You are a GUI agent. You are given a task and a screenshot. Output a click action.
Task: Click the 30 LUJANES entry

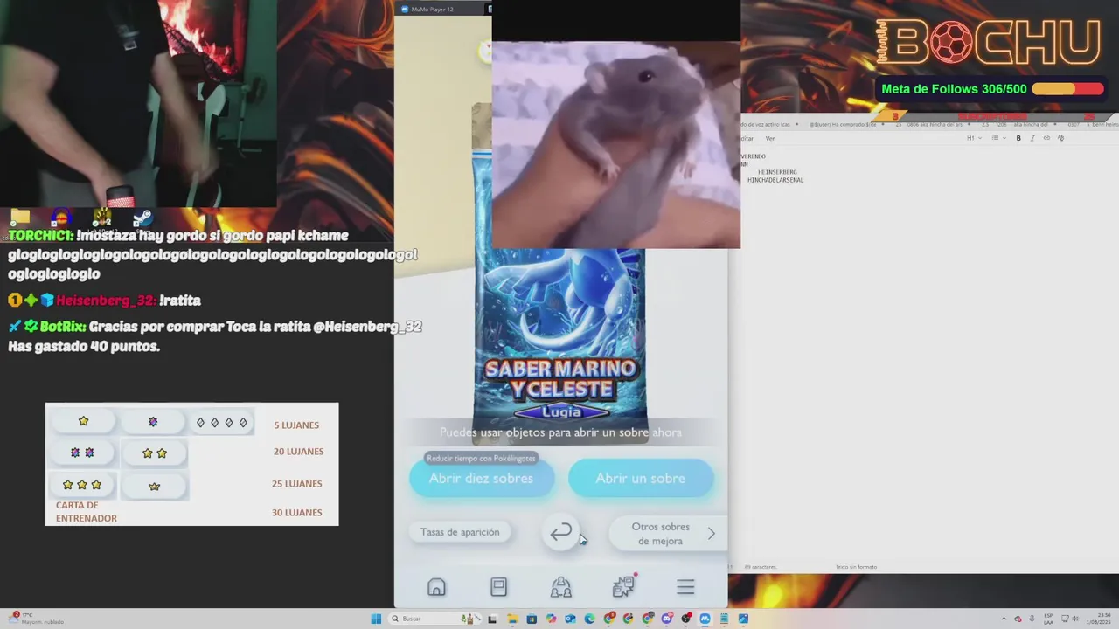click(x=296, y=513)
